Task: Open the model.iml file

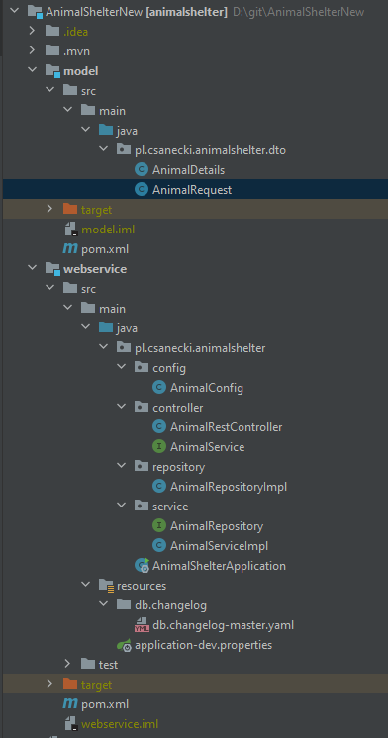Action: pos(108,230)
